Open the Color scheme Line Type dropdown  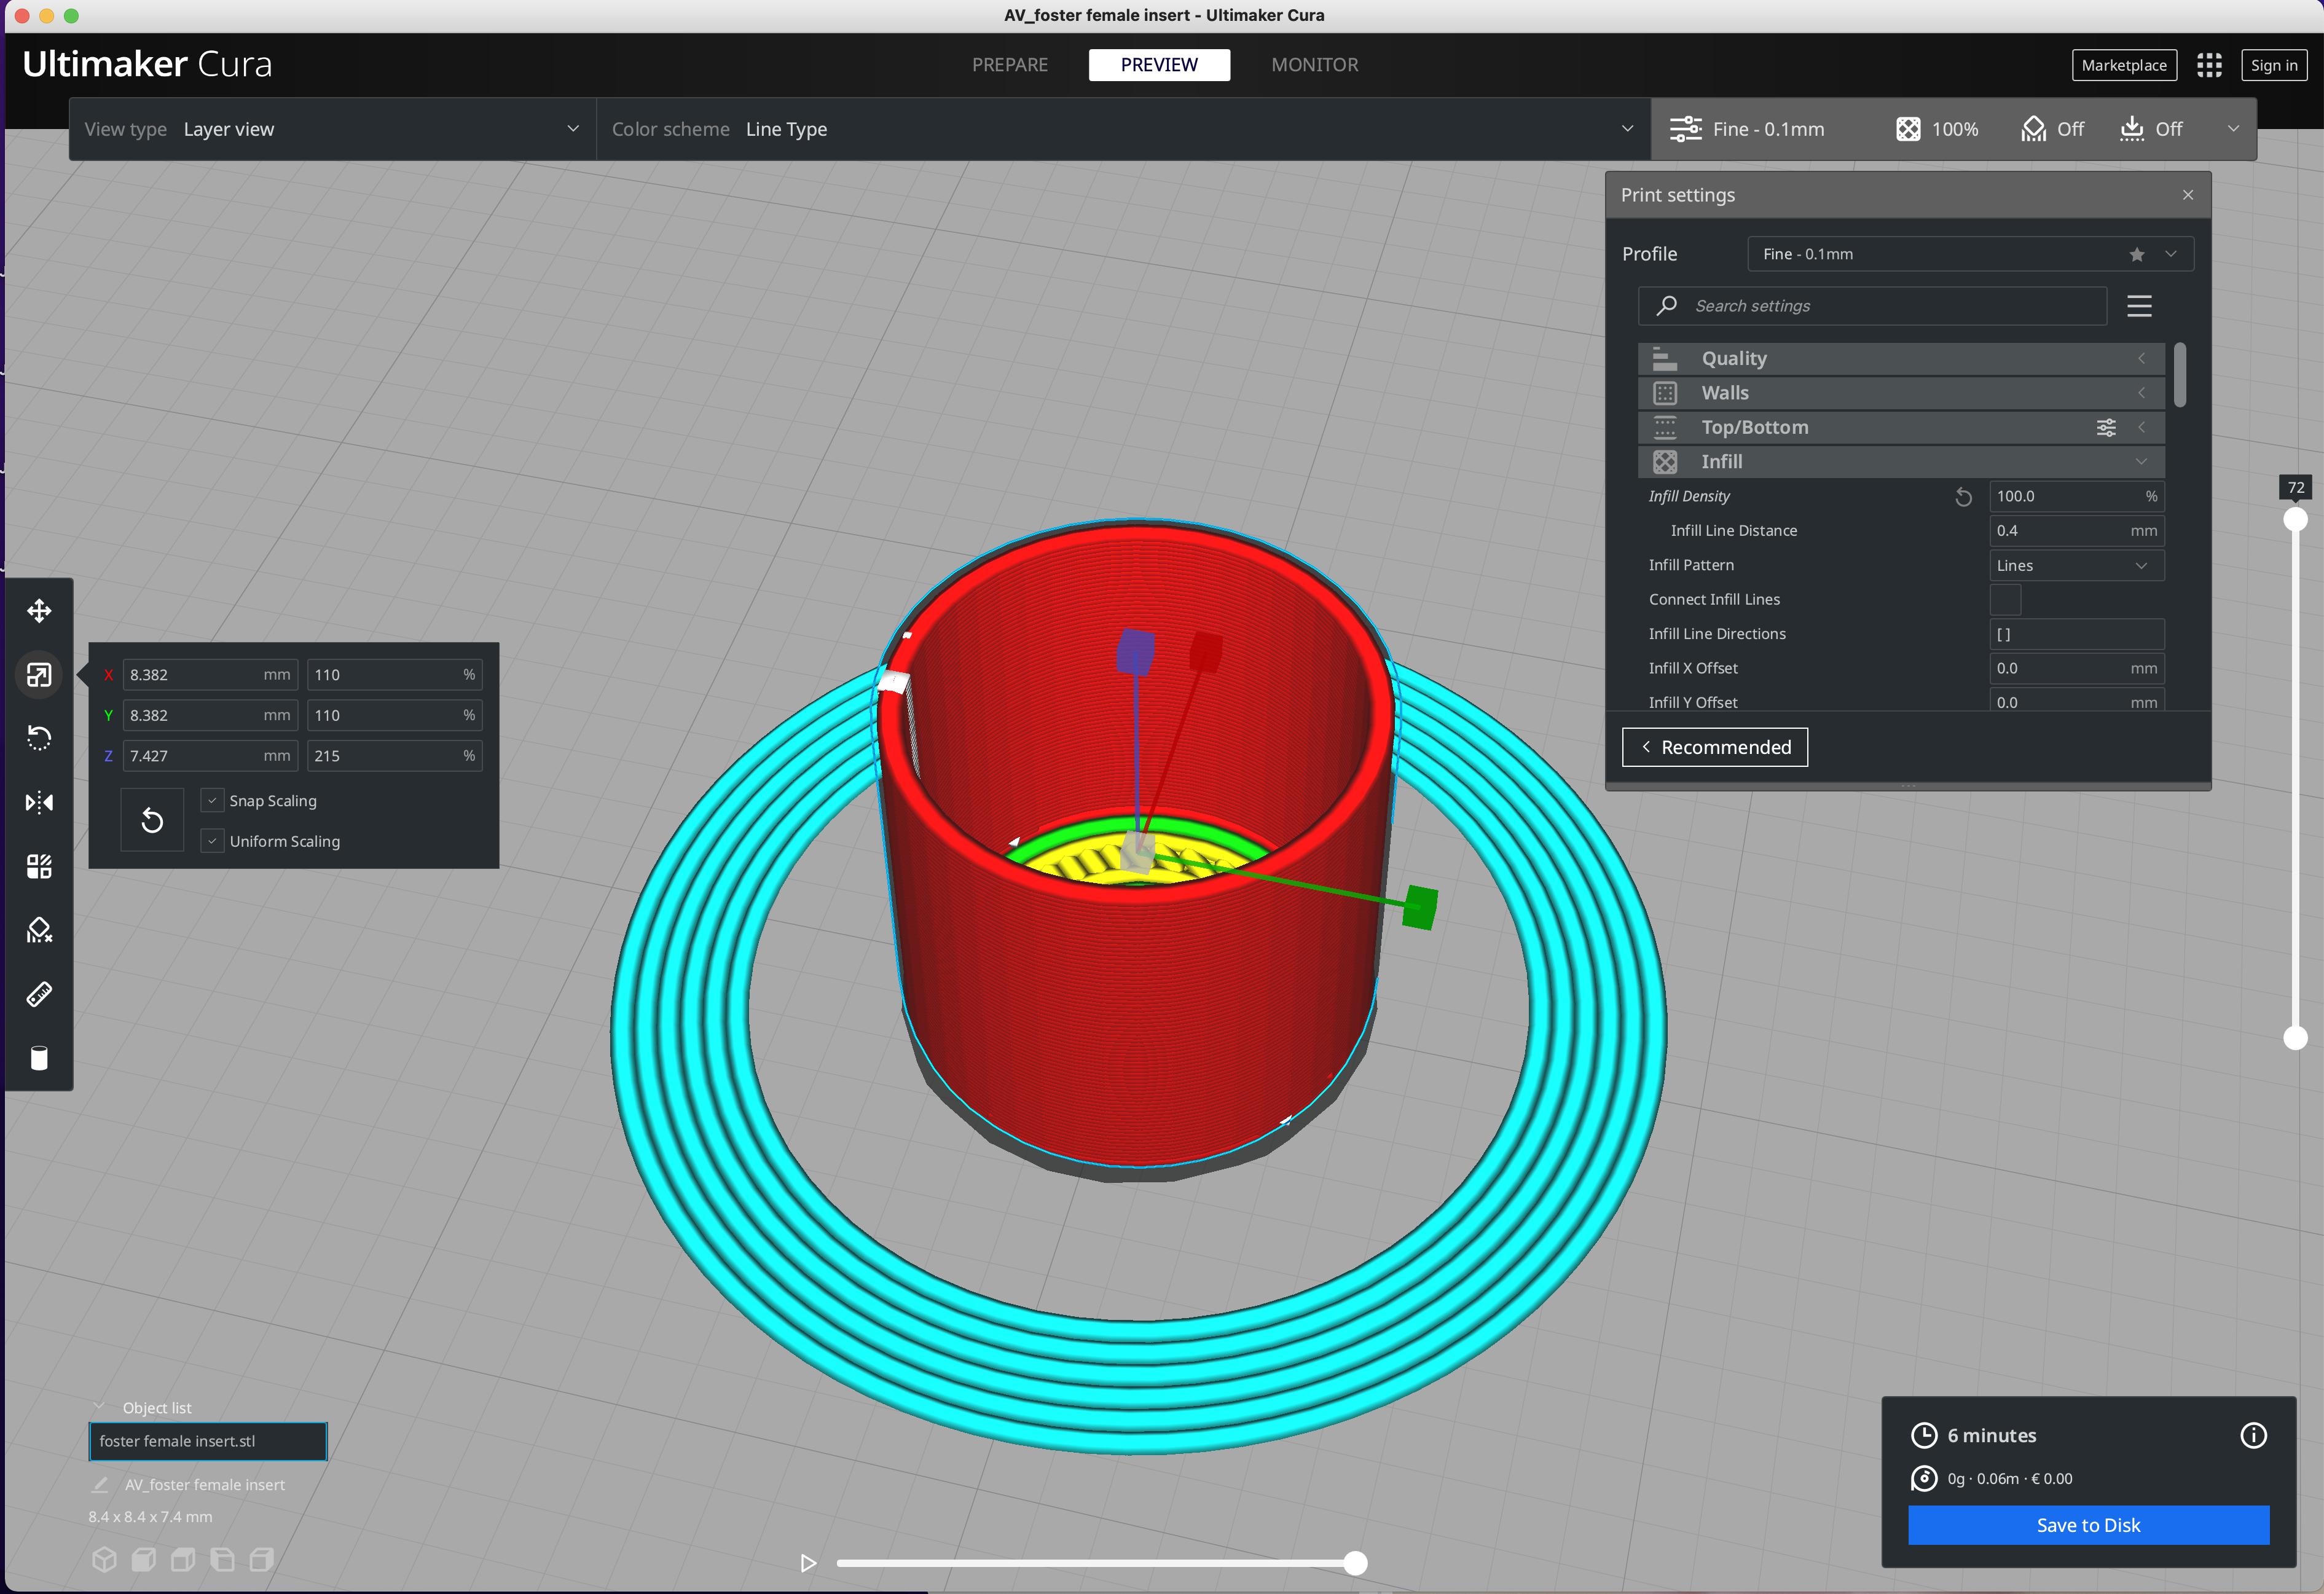tap(1123, 129)
